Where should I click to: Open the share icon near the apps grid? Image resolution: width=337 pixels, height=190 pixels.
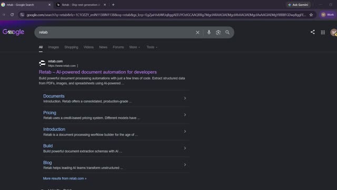point(312,32)
